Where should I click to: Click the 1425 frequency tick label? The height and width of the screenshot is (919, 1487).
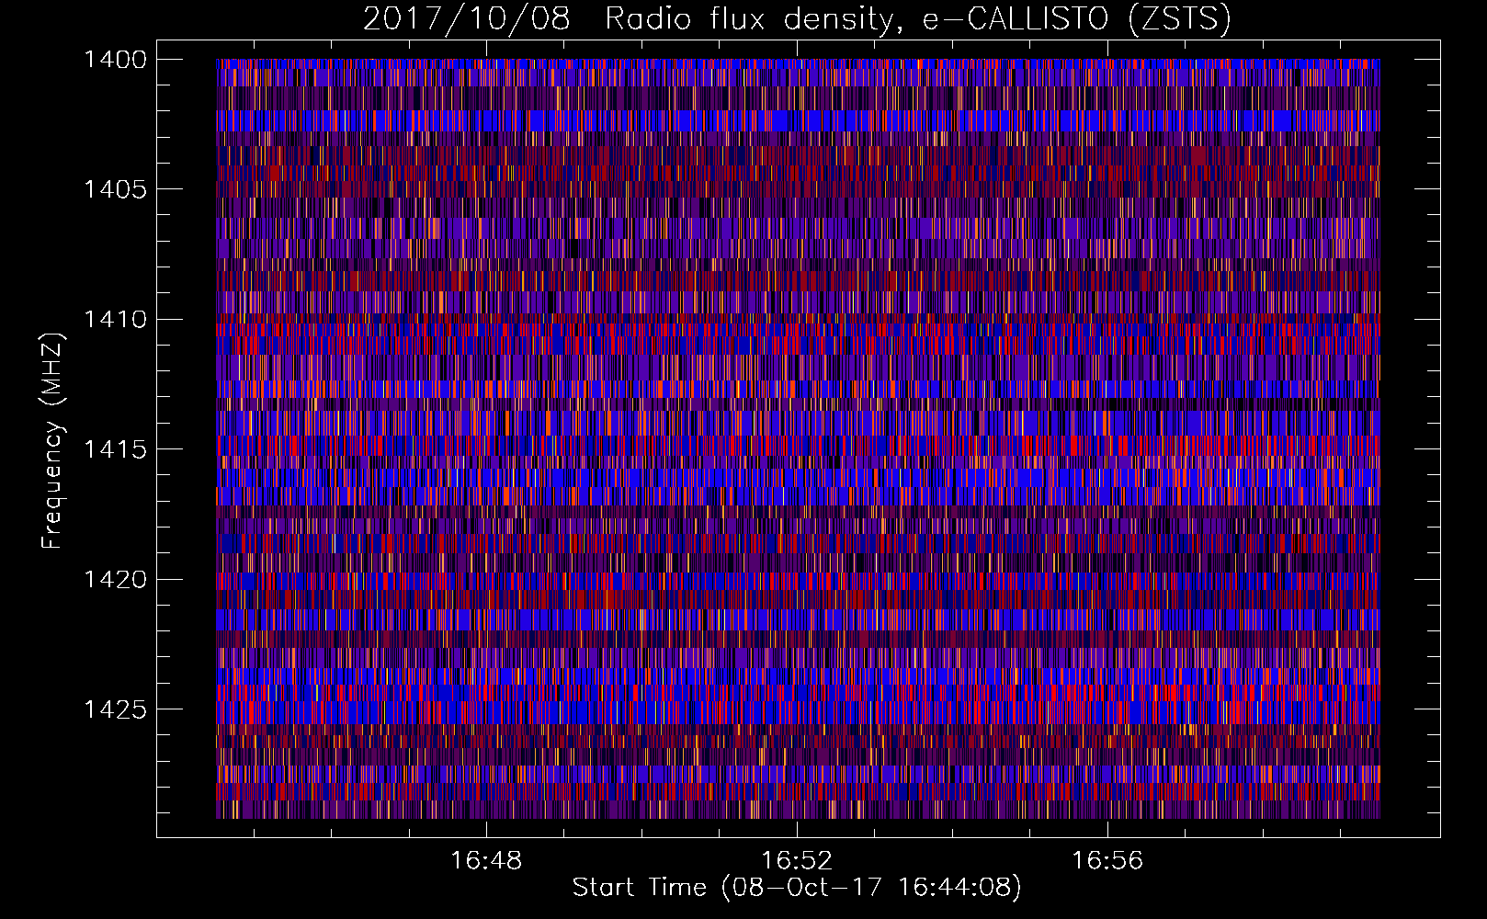pos(115,709)
